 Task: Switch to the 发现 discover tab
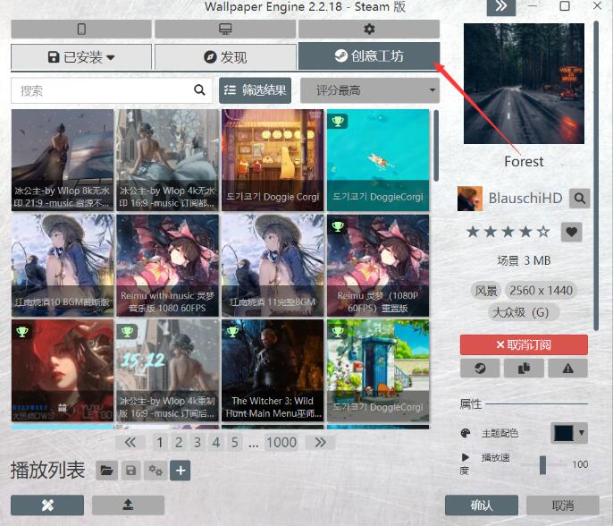click(224, 57)
